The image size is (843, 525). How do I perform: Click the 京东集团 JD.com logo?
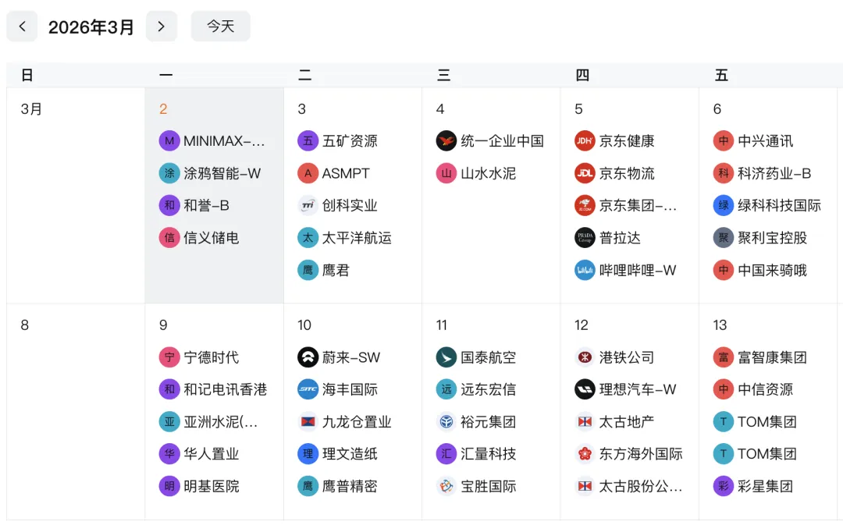pyautogui.click(x=585, y=206)
